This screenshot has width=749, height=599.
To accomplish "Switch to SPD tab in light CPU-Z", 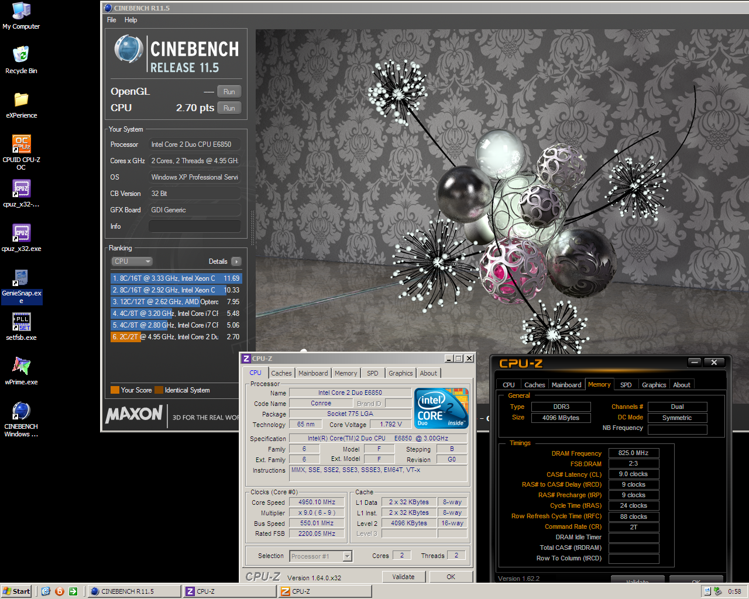I will (373, 373).
